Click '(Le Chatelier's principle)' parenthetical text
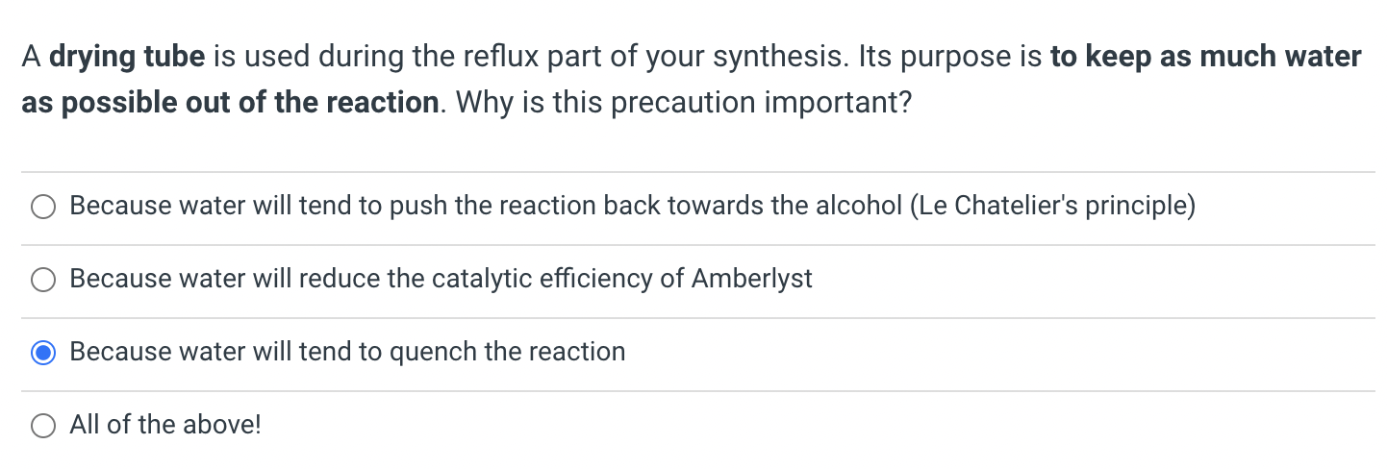This screenshot has width=1387, height=469. (1052, 206)
